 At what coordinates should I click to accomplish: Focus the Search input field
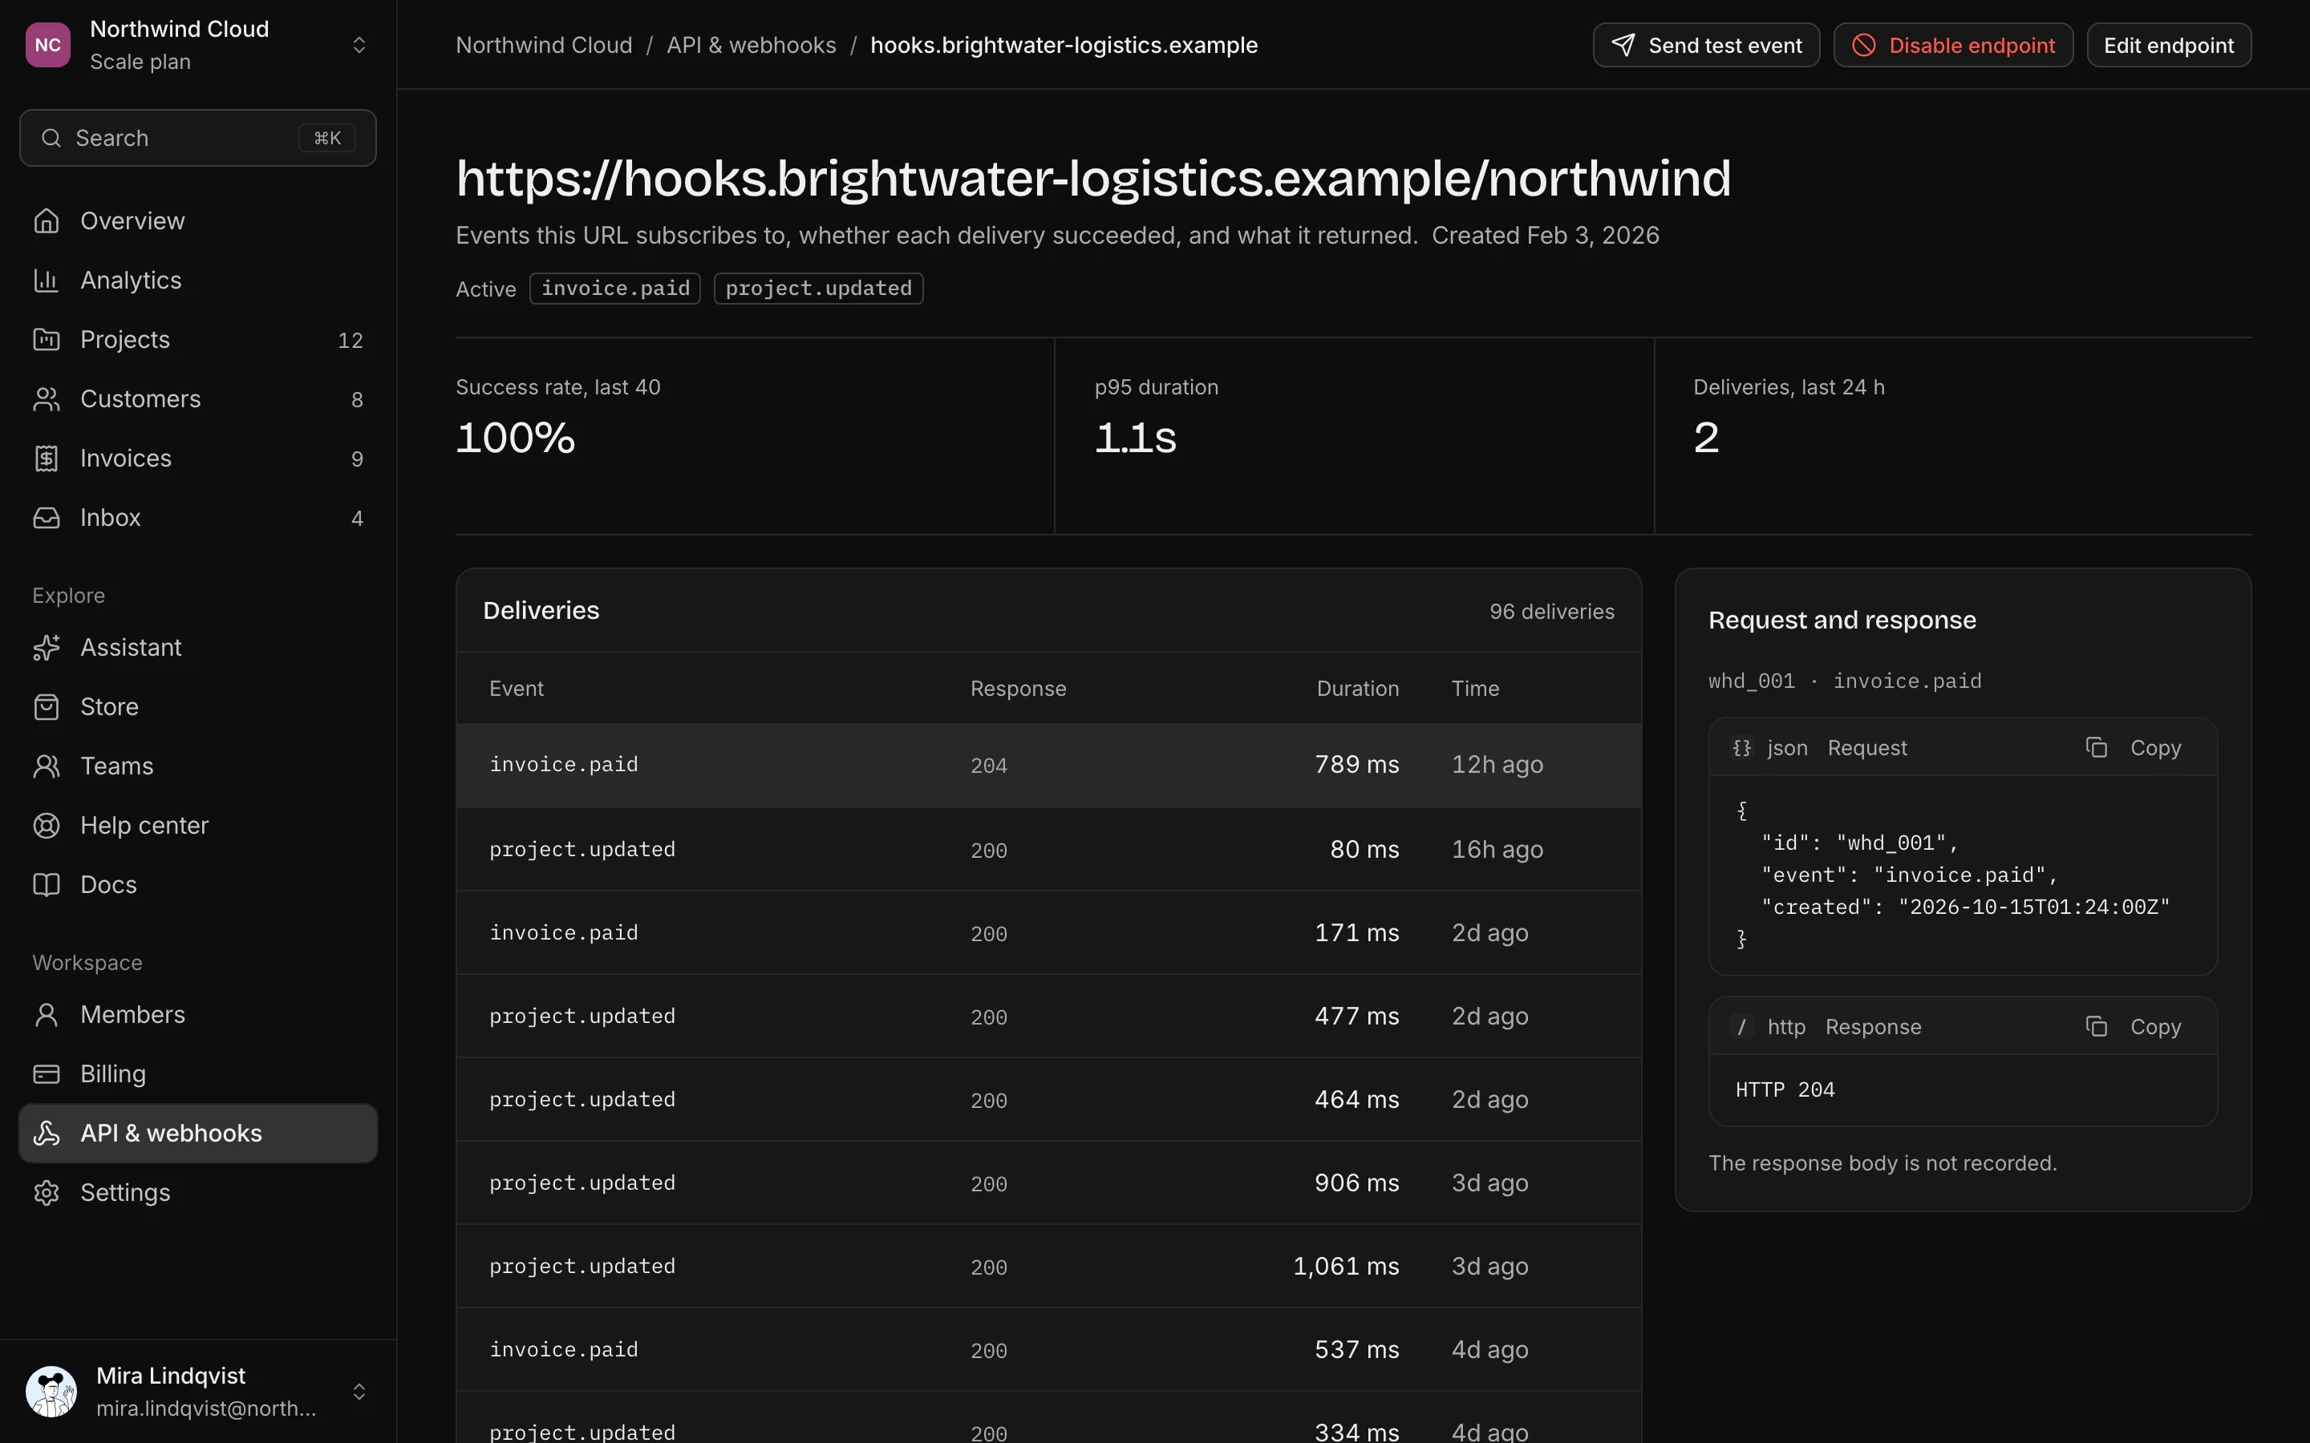pyautogui.click(x=197, y=137)
